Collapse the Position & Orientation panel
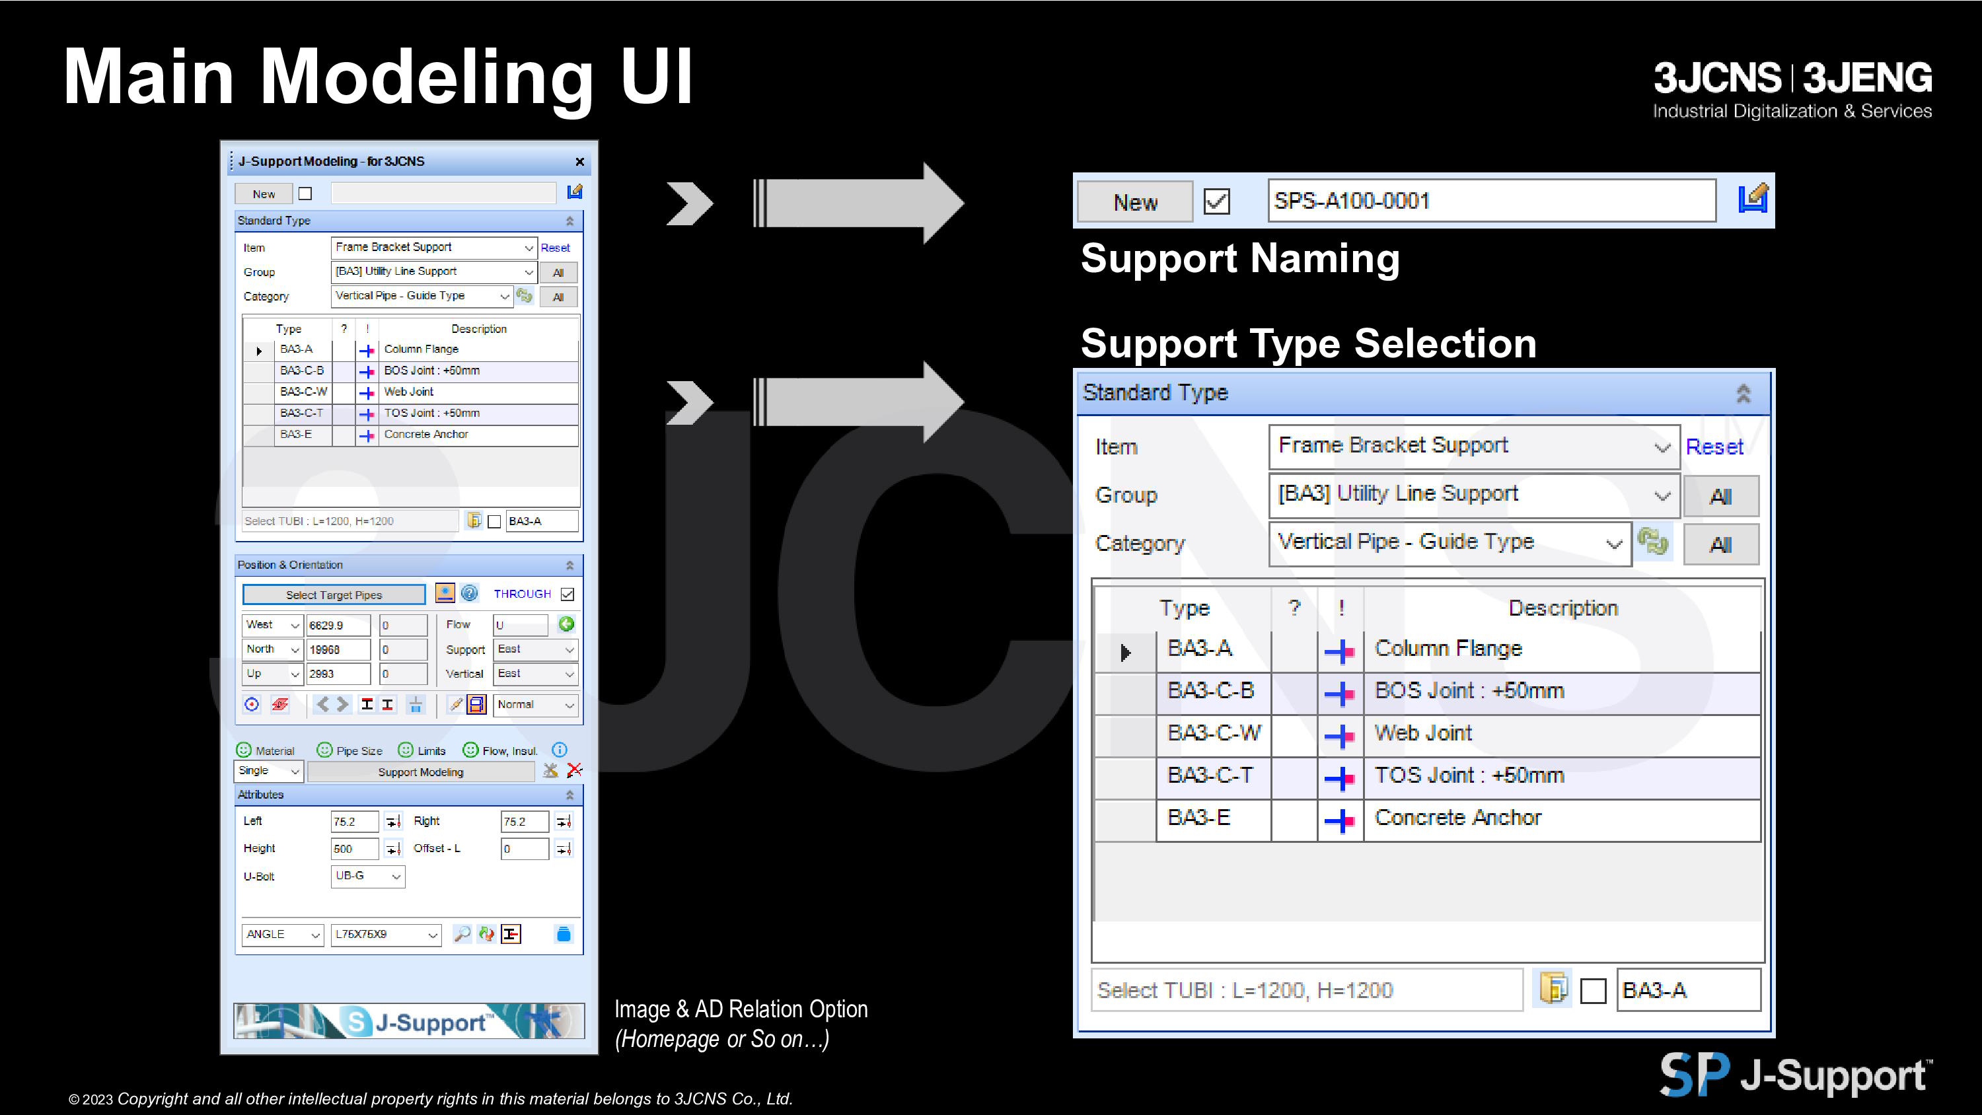Viewport: 1982px width, 1115px height. pos(570,565)
